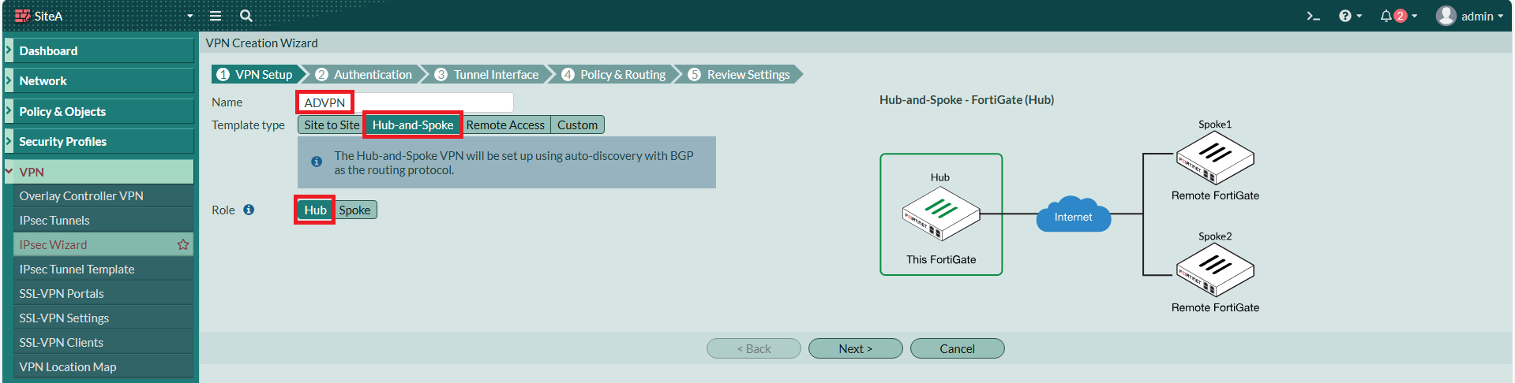Go to Review Settings wizard step

coord(739,74)
